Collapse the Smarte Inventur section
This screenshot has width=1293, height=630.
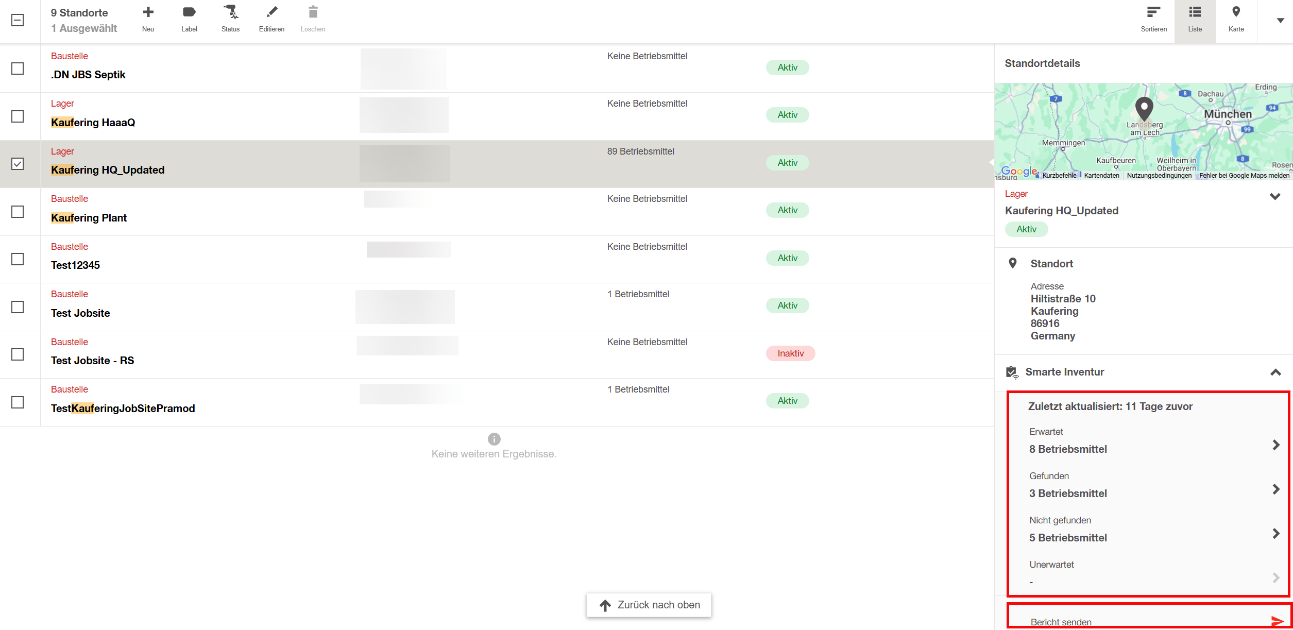pos(1275,372)
